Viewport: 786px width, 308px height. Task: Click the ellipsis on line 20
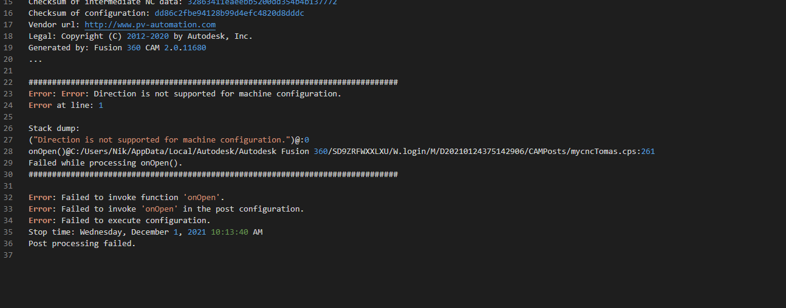click(x=35, y=59)
